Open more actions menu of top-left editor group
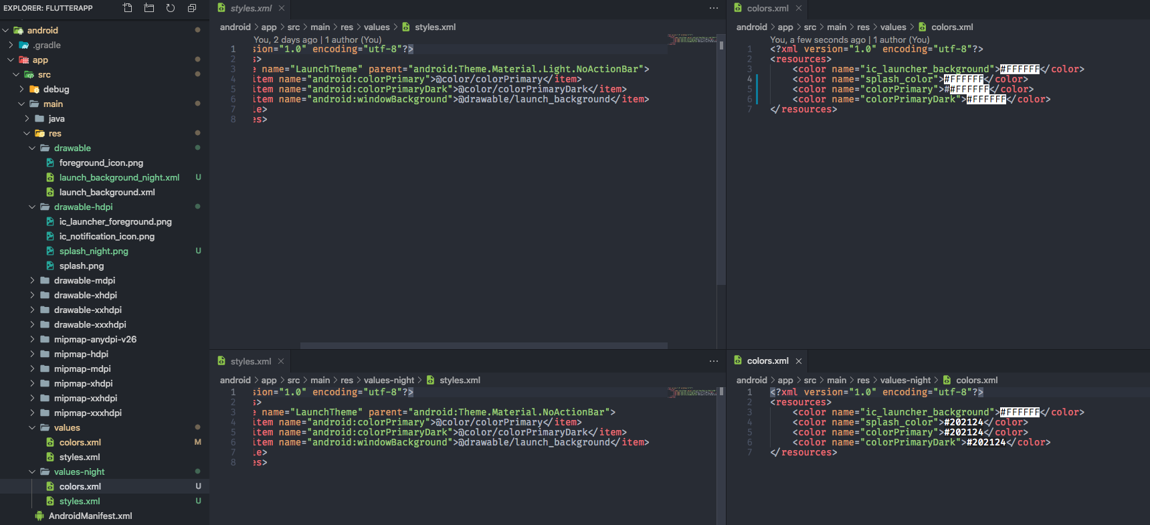The width and height of the screenshot is (1150, 525). [713, 8]
